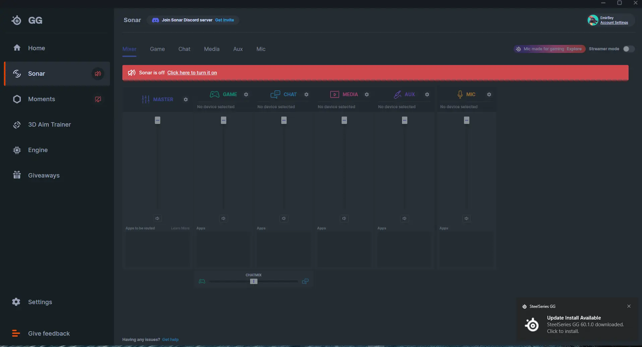
Task: Open Mic device dropdown showing No device selected
Action: click(459, 107)
